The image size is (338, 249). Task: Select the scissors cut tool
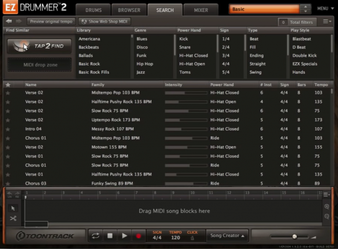13,218
